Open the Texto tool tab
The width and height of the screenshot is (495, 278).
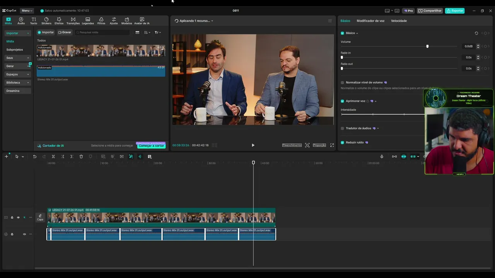pyautogui.click(x=34, y=21)
